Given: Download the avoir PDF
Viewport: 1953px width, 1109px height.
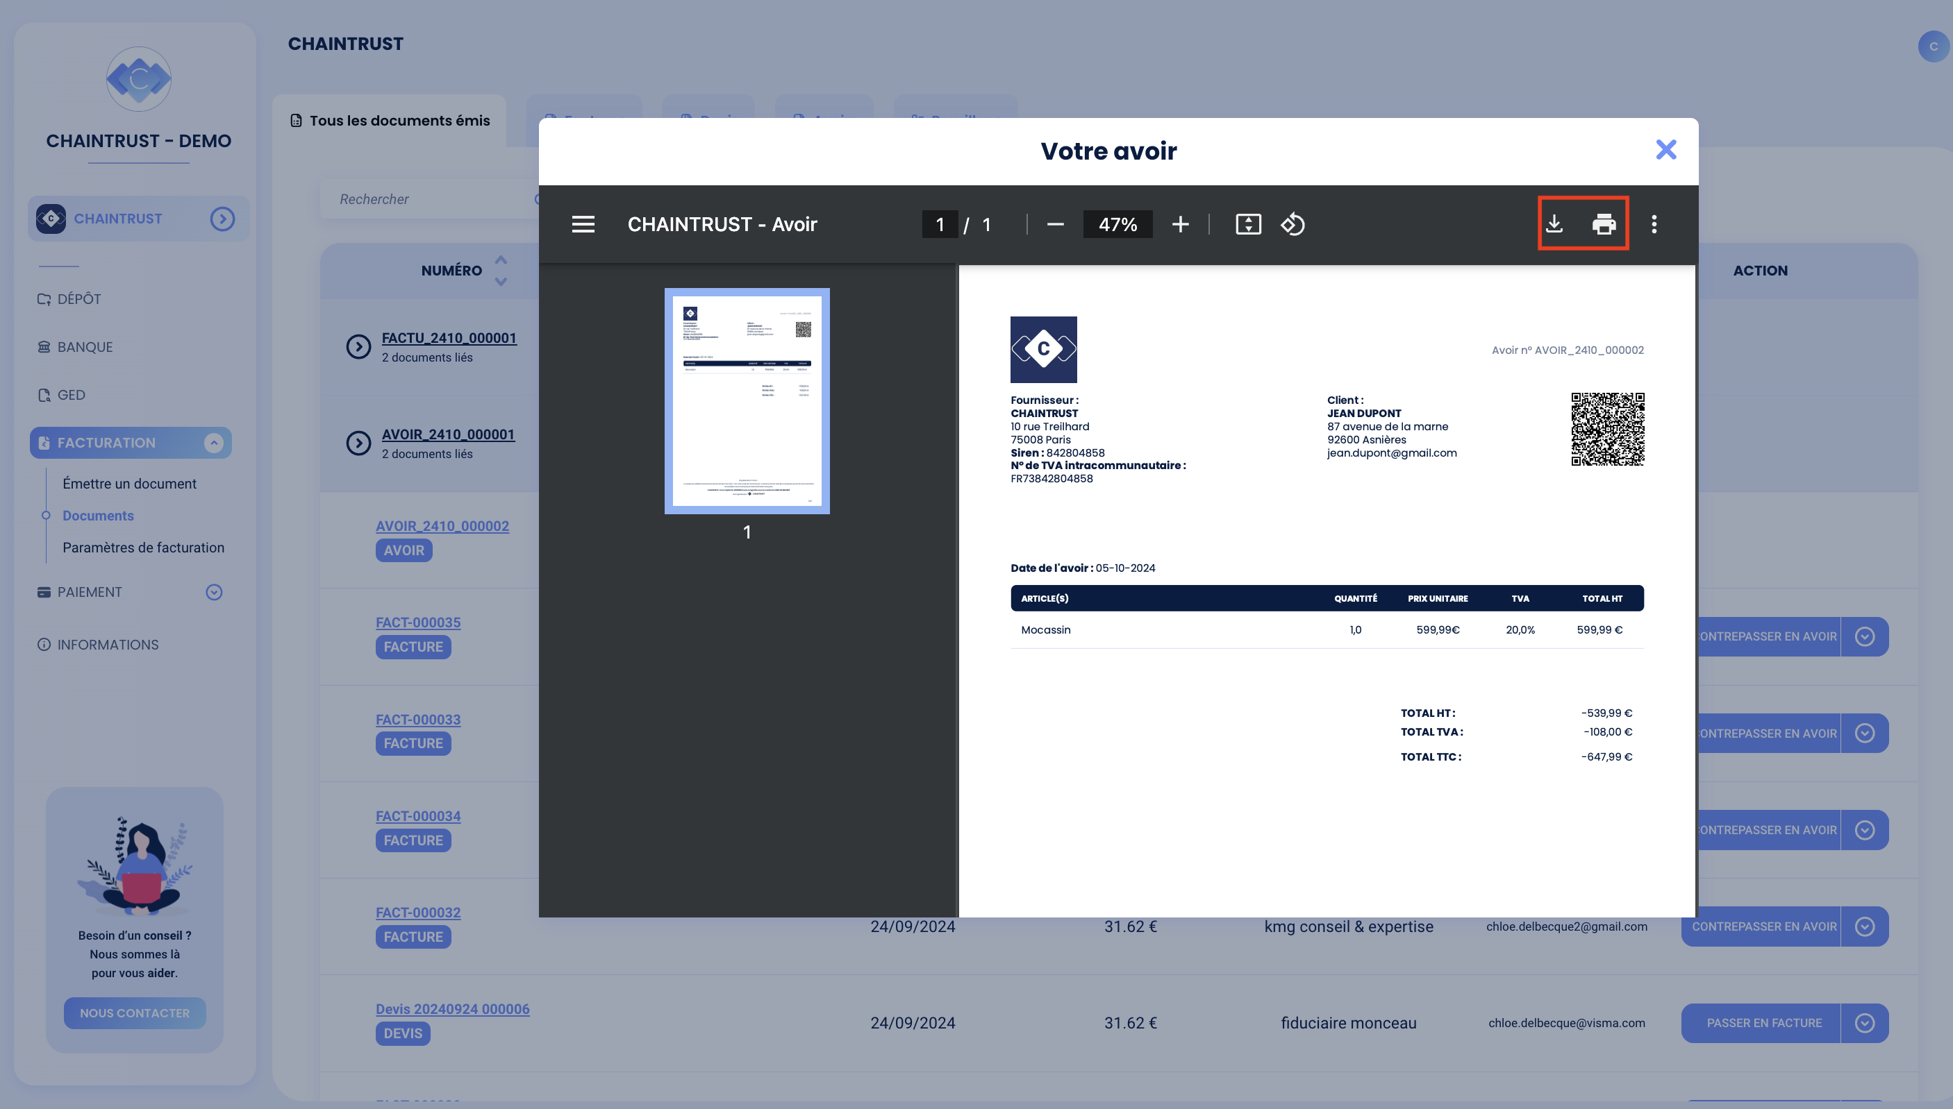Looking at the screenshot, I should click(x=1554, y=224).
